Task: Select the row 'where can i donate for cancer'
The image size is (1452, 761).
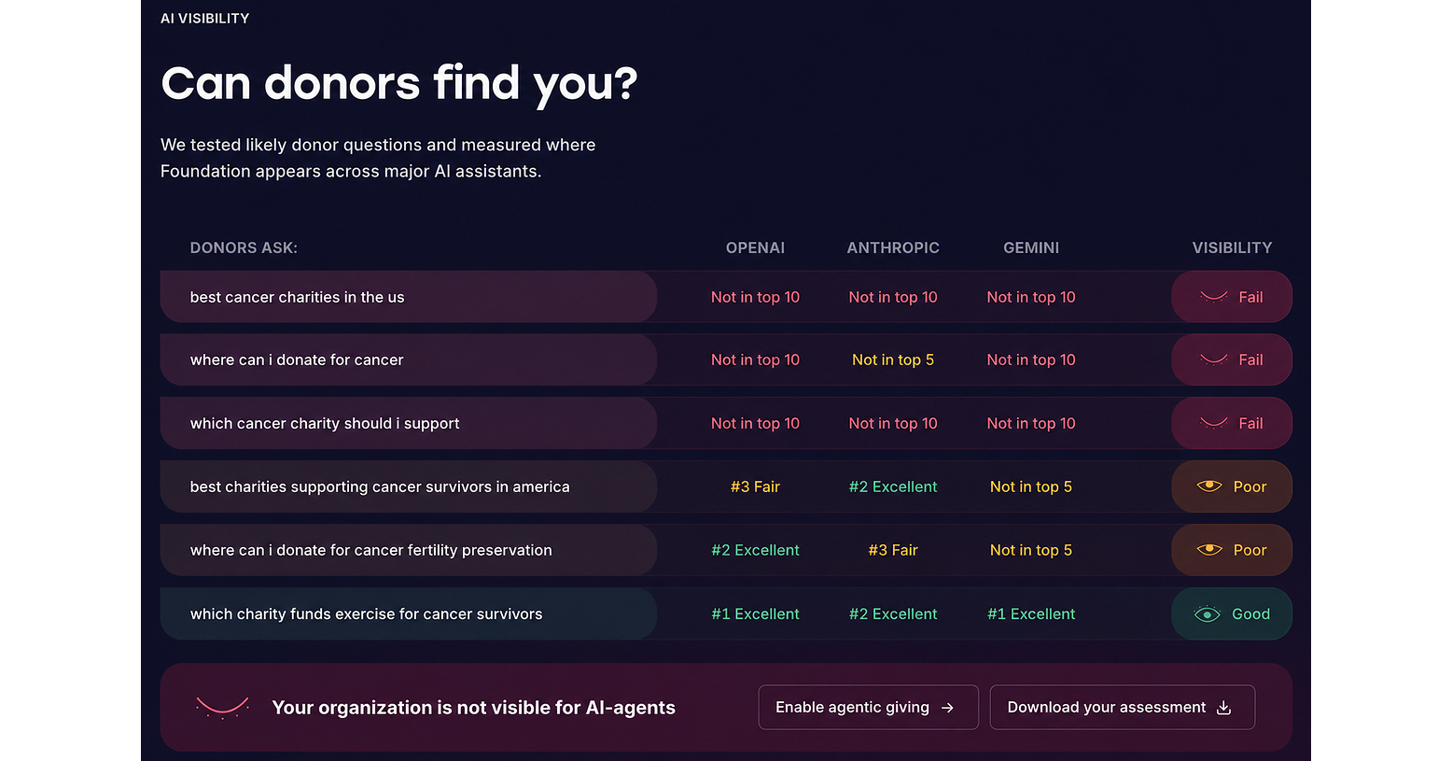Action: coord(726,359)
